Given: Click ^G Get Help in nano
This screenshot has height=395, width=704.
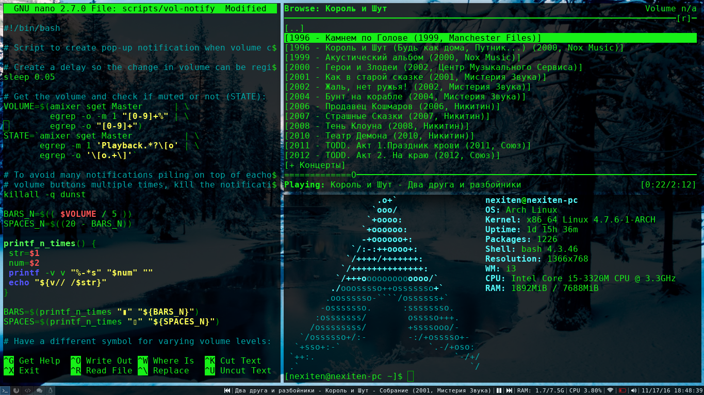Looking at the screenshot, I should [x=32, y=361].
